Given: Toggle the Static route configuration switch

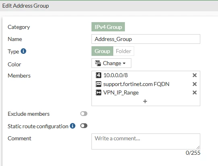Looking at the screenshot, I should (x=84, y=126).
